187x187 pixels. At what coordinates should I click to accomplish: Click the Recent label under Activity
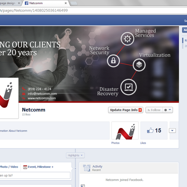[96, 170]
